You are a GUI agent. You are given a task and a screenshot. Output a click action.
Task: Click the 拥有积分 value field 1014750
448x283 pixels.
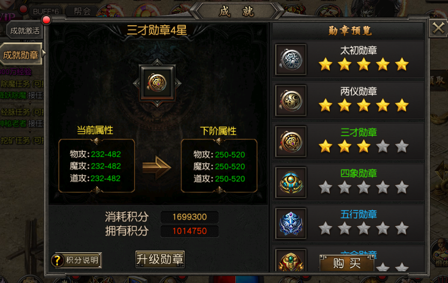click(190, 231)
